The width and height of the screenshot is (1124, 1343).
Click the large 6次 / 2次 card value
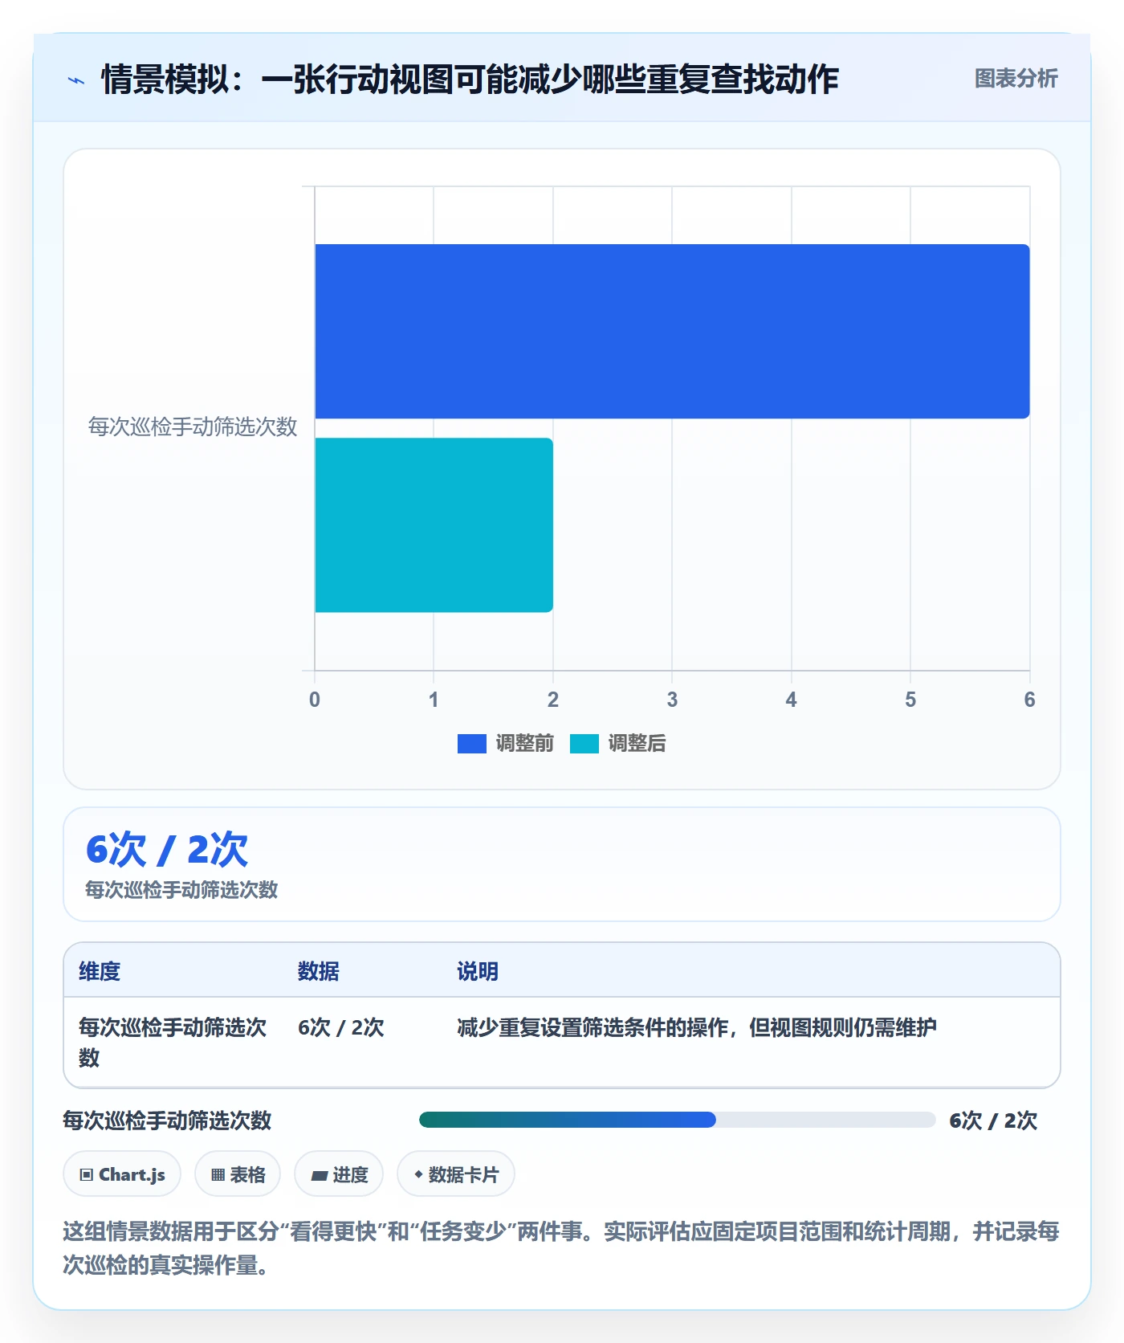(x=167, y=849)
